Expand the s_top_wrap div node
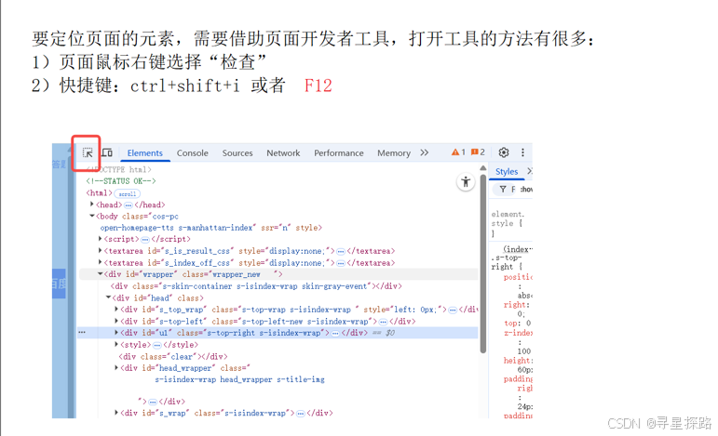This screenshot has height=436, width=718. [116, 310]
